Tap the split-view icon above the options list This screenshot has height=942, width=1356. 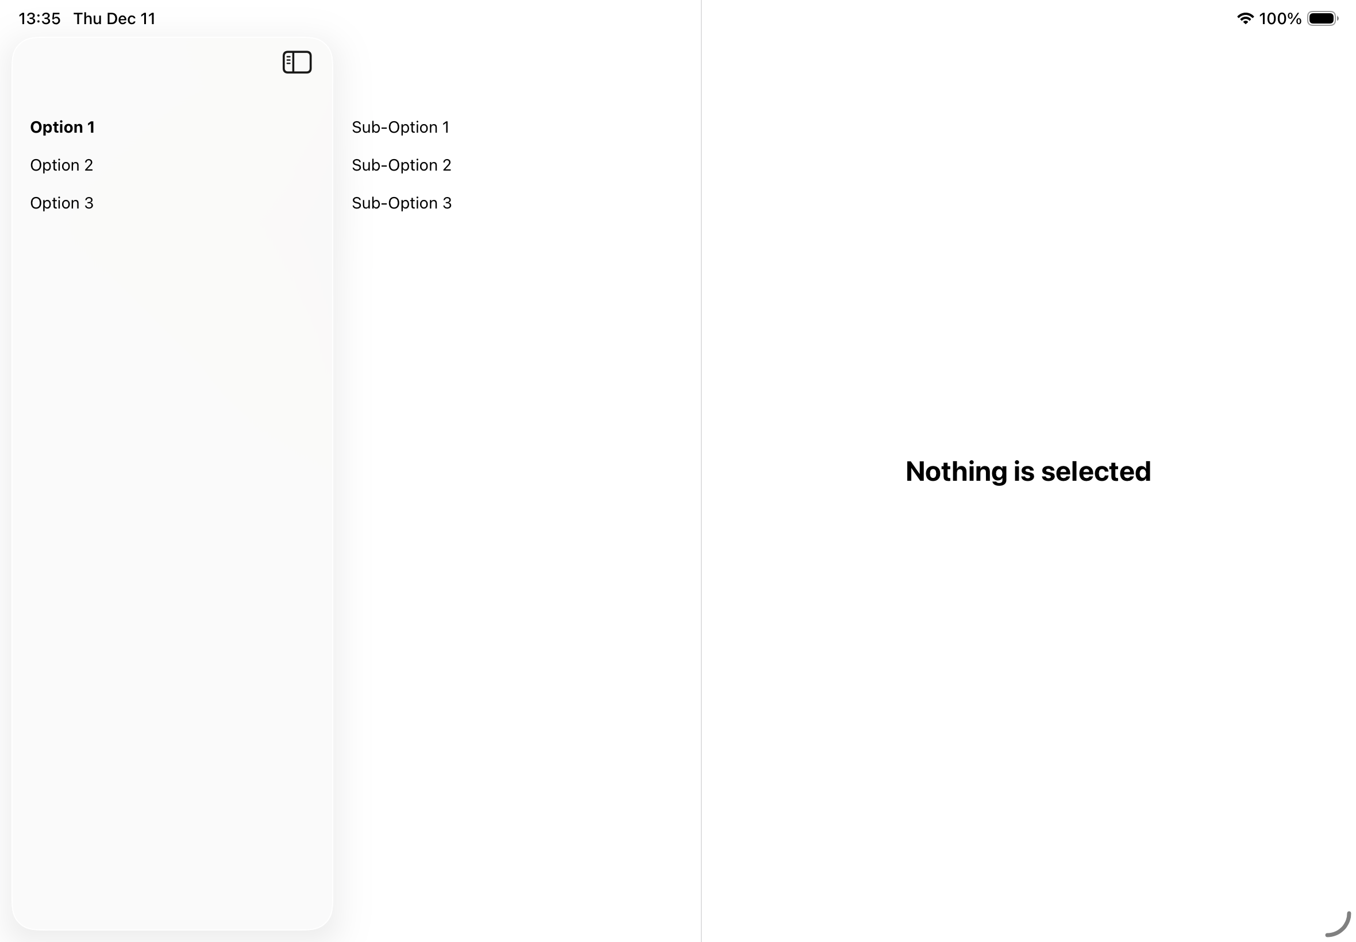pos(297,62)
